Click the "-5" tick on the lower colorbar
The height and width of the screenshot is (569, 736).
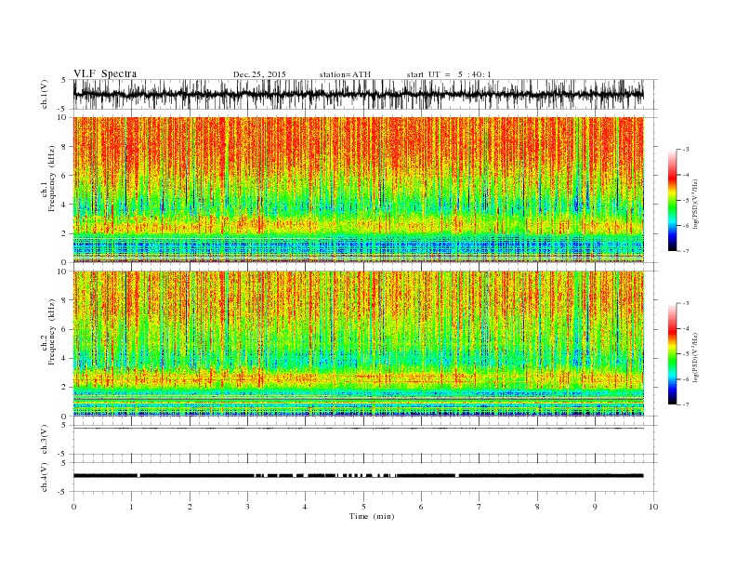(x=685, y=354)
